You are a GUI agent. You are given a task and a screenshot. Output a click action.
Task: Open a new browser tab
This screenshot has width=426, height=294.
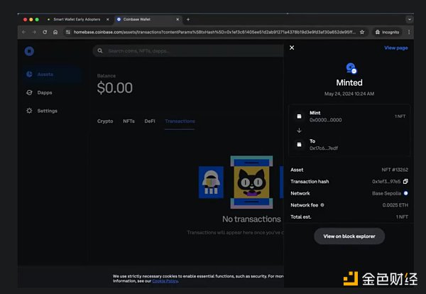[x=187, y=19]
